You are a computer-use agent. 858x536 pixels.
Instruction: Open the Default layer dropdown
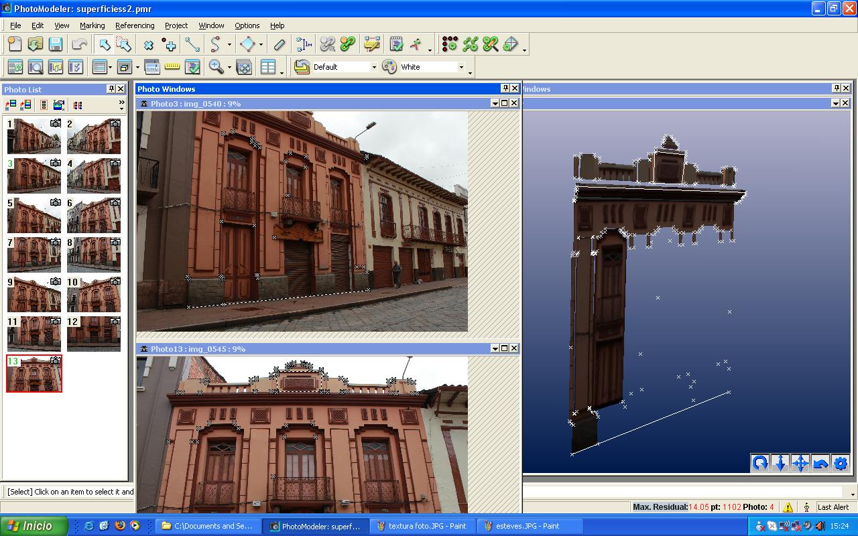[373, 67]
